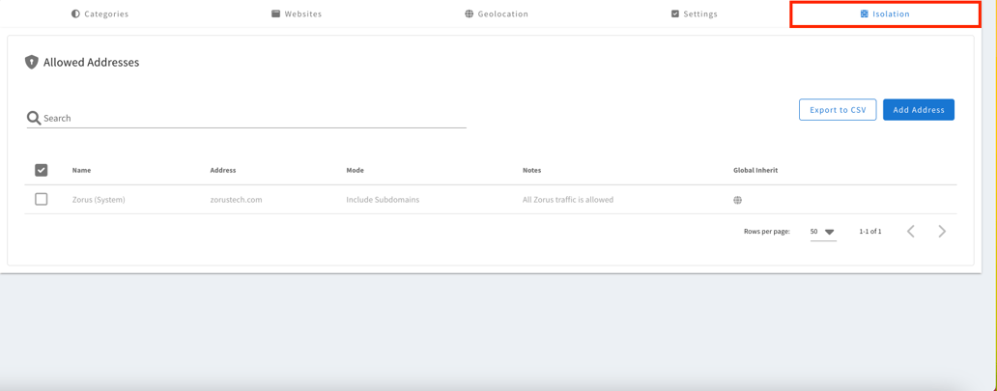The height and width of the screenshot is (391, 997).
Task: Click the zorustech.com address cell
Action: point(236,200)
